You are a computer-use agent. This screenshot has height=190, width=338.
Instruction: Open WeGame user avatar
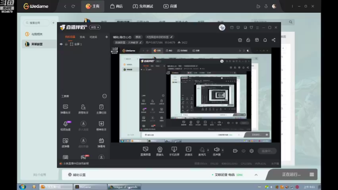pos(274,6)
